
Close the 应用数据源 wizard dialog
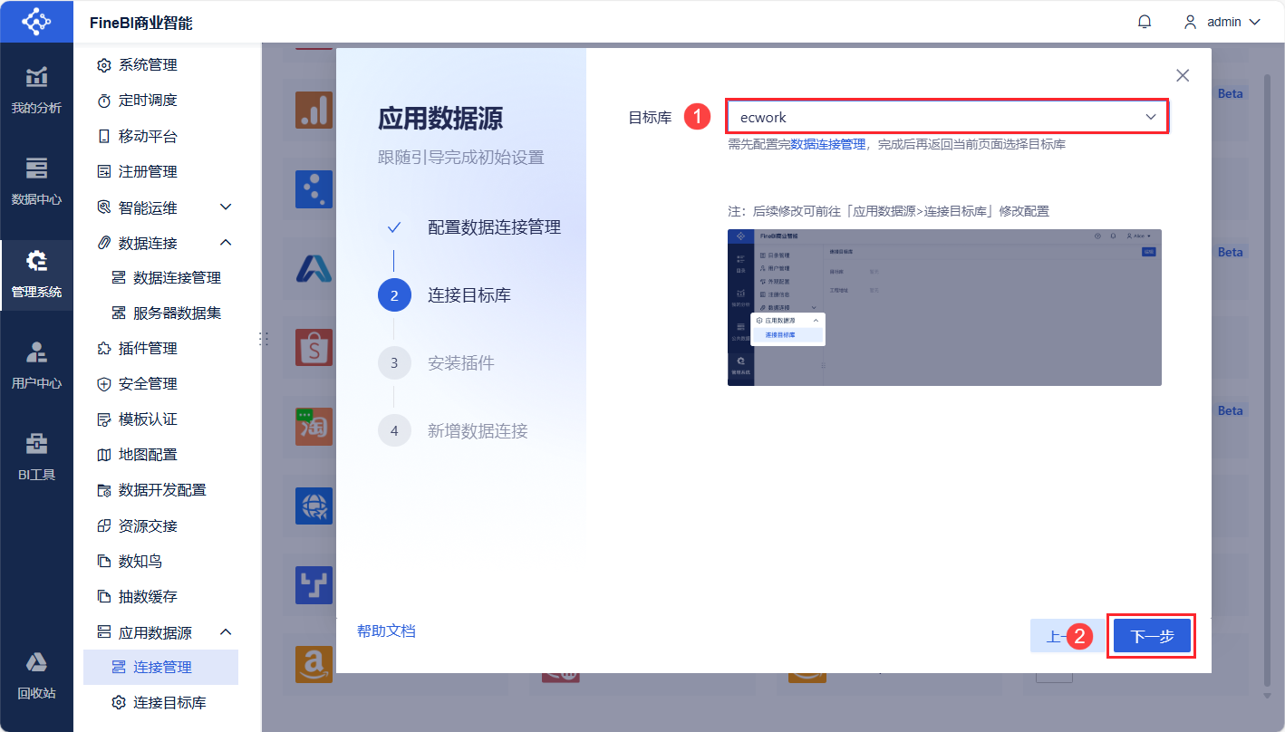pos(1183,75)
